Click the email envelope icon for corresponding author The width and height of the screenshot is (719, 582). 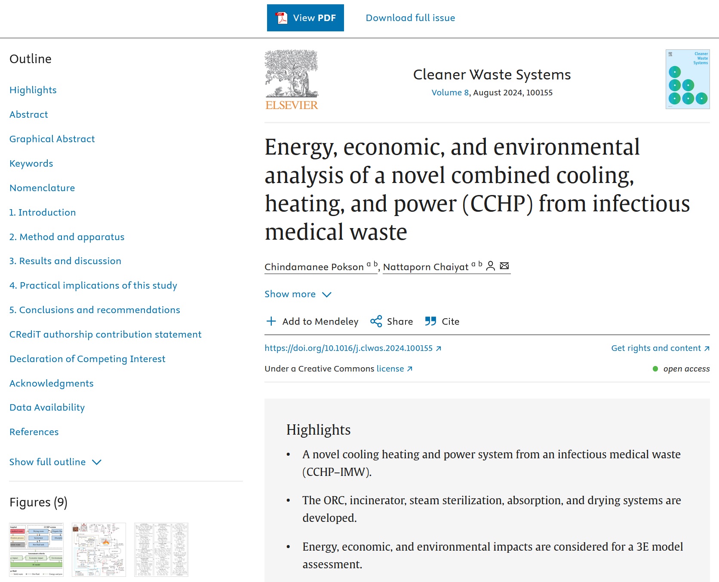pyautogui.click(x=504, y=266)
